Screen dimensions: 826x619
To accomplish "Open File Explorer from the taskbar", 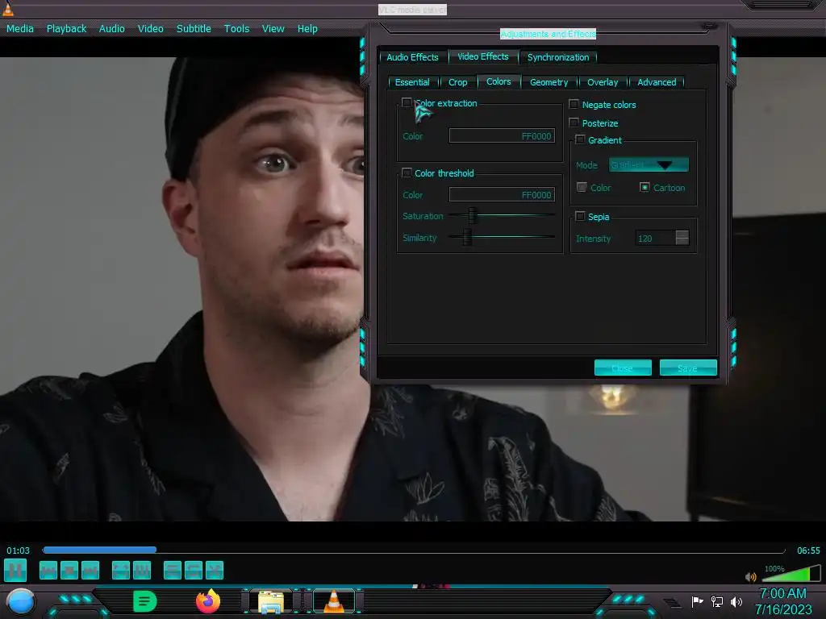I will (x=271, y=602).
